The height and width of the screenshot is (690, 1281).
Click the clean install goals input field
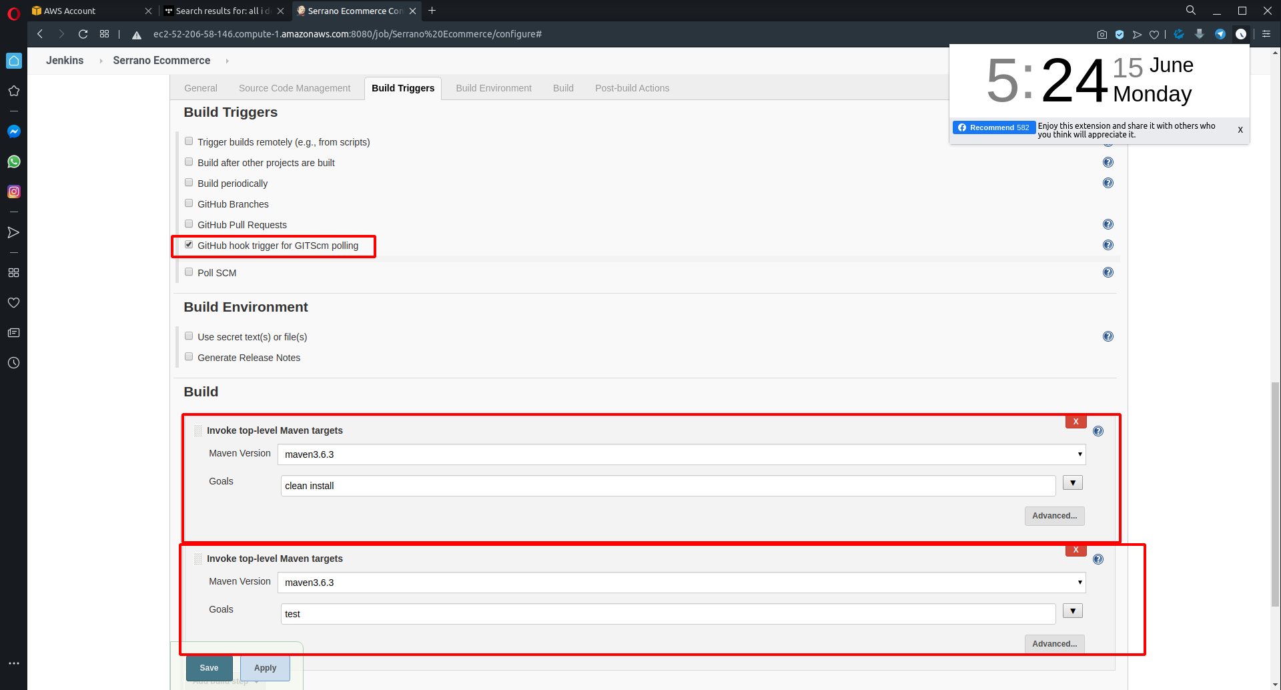click(668, 486)
